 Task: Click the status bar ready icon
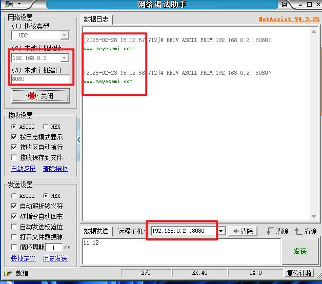tap(8, 274)
